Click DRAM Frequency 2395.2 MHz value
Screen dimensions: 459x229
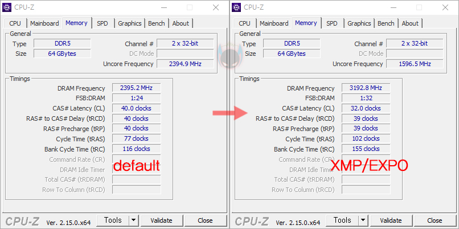tap(137, 88)
